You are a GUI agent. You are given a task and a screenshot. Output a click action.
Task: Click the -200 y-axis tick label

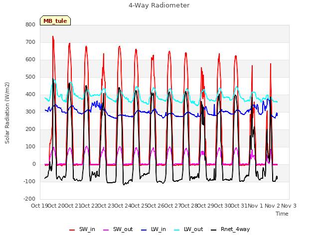[x=29, y=199]
